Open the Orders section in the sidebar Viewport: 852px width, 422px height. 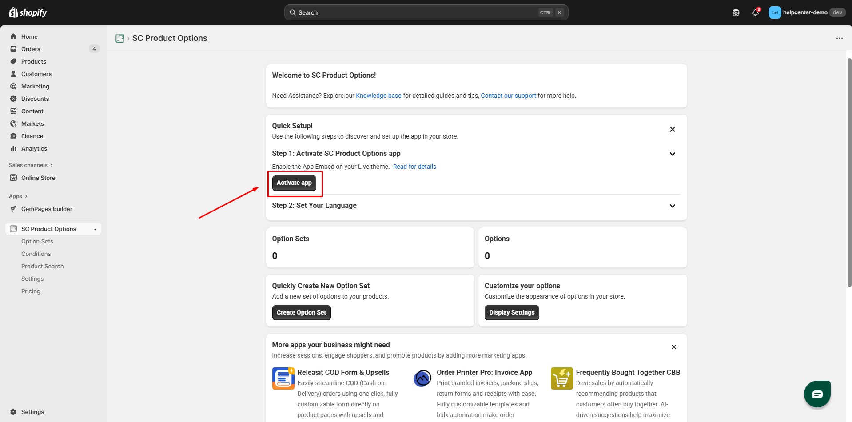[30, 49]
